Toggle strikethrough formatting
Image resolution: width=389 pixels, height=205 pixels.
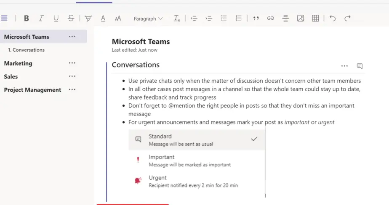coord(71,18)
